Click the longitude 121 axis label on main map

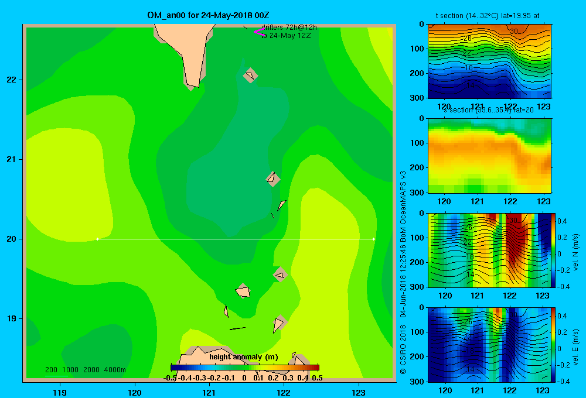click(209, 392)
